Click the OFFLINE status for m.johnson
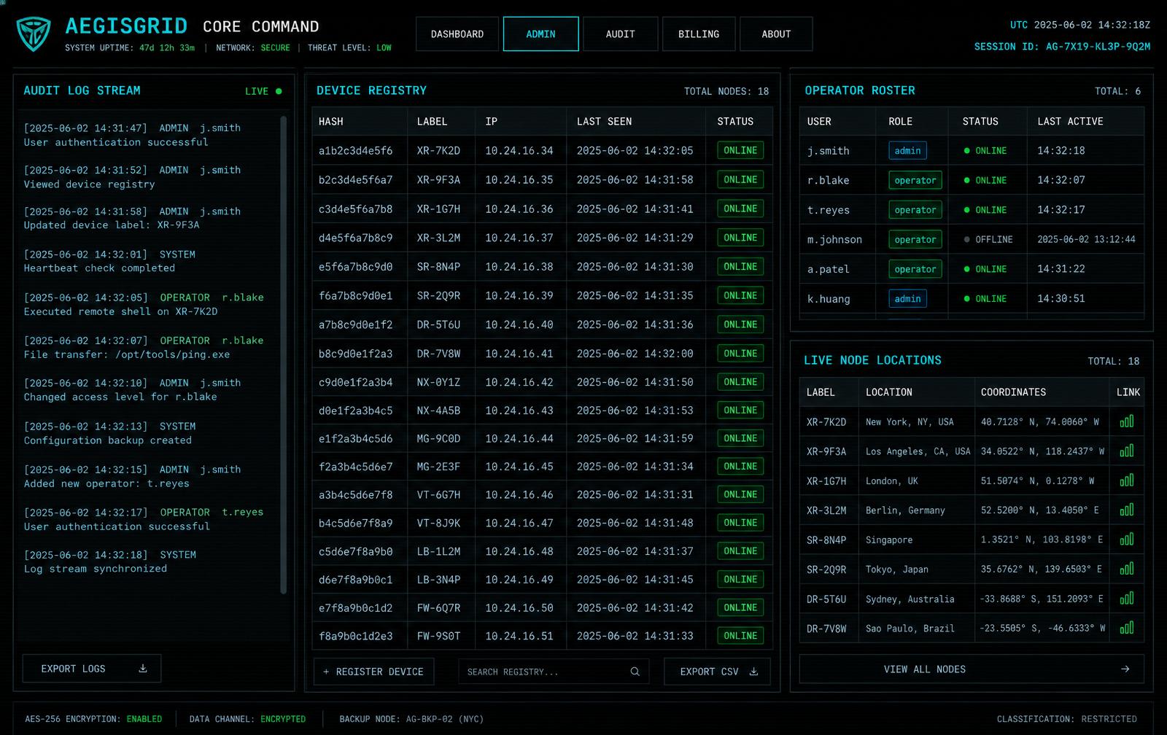The height and width of the screenshot is (735, 1167). pyautogui.click(x=988, y=239)
